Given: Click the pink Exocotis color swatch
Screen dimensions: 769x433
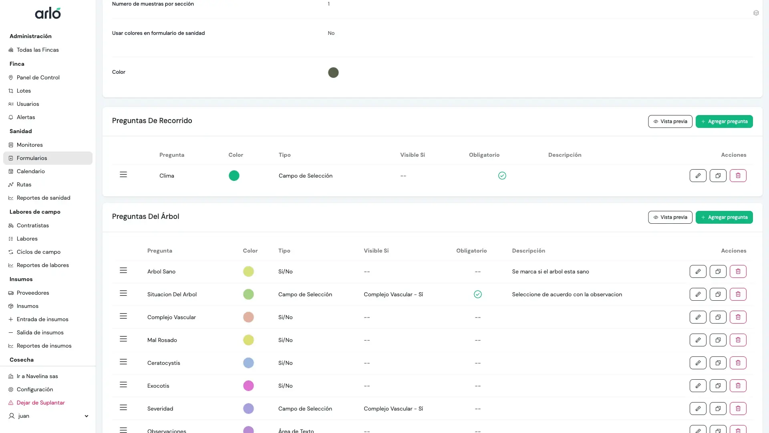Looking at the screenshot, I should point(248,386).
